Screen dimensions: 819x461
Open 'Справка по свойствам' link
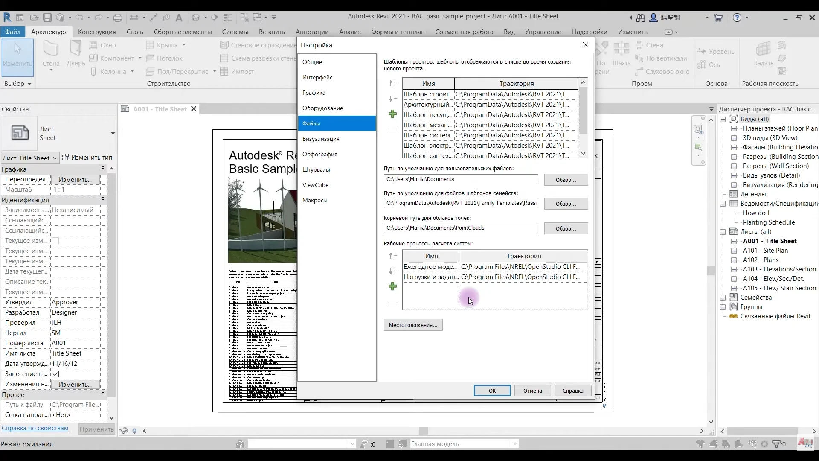[35, 428]
